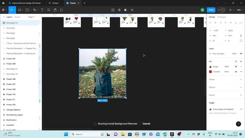Click the W width input field
Screen dimensions: 245x138
click(216, 36)
